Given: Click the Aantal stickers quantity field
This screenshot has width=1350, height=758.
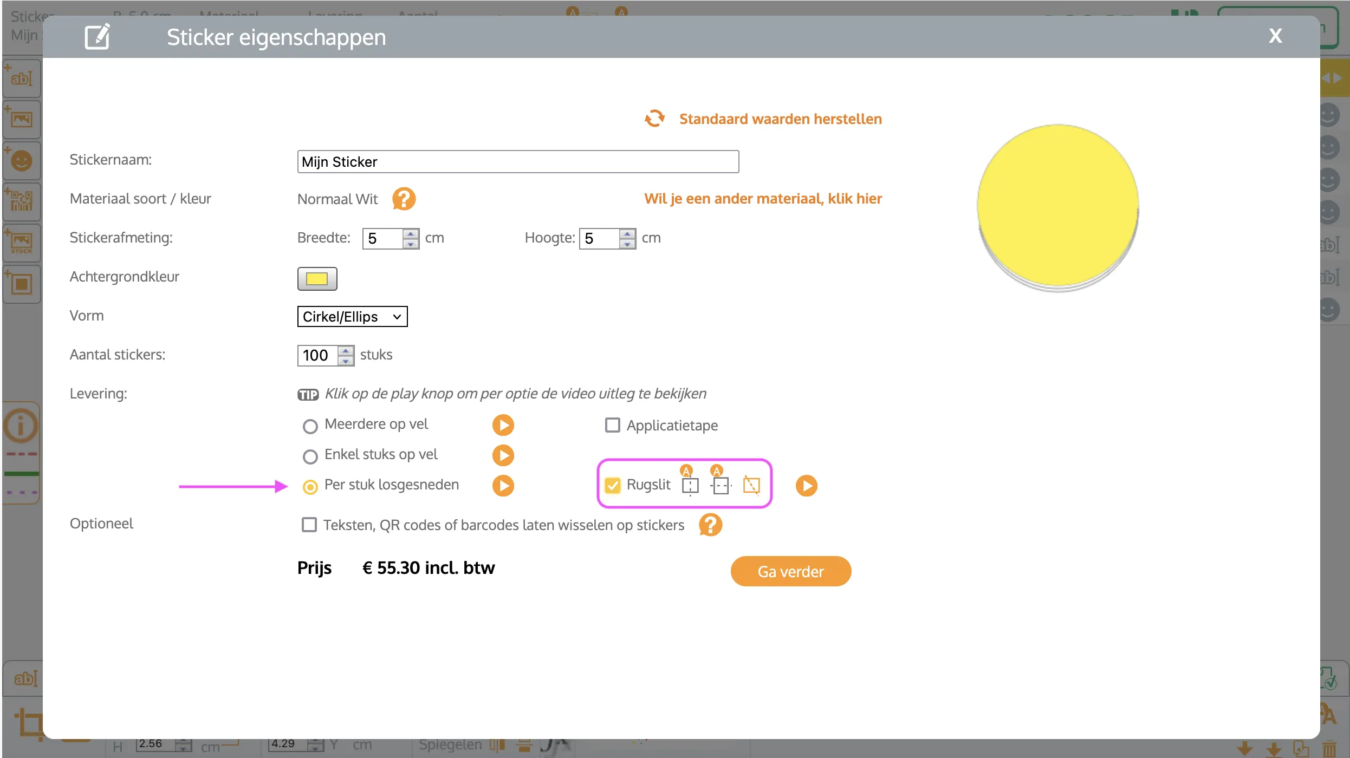Looking at the screenshot, I should (317, 355).
